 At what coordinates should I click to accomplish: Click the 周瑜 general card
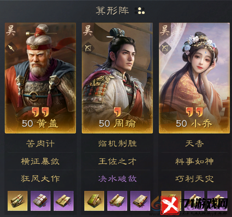coord(117,78)
